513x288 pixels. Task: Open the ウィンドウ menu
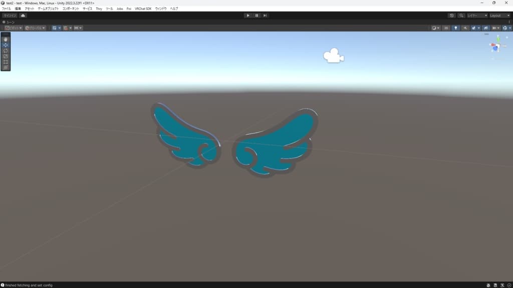coord(161,9)
